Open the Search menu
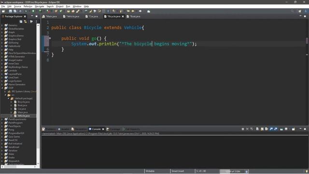 pos(50,6)
